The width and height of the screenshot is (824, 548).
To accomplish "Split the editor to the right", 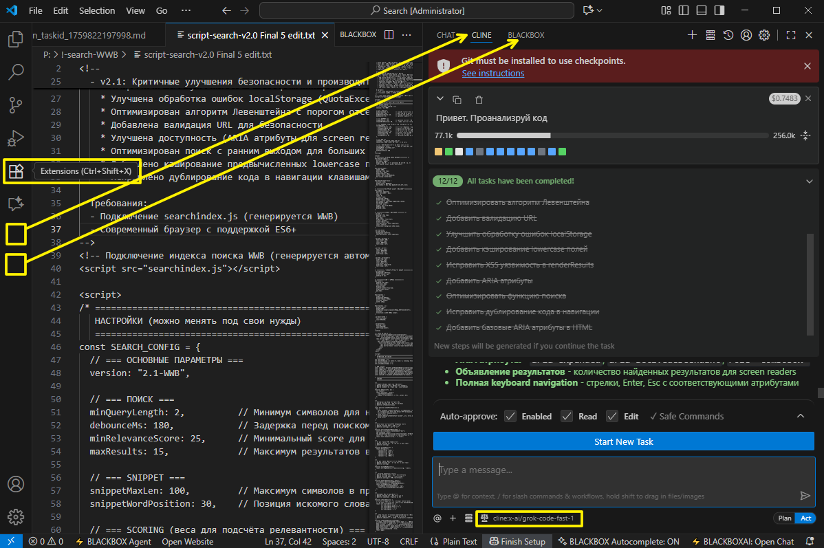I will [389, 34].
